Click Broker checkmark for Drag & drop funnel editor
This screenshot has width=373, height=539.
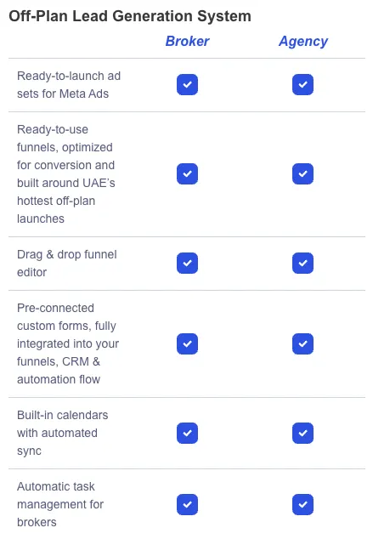pos(187,264)
